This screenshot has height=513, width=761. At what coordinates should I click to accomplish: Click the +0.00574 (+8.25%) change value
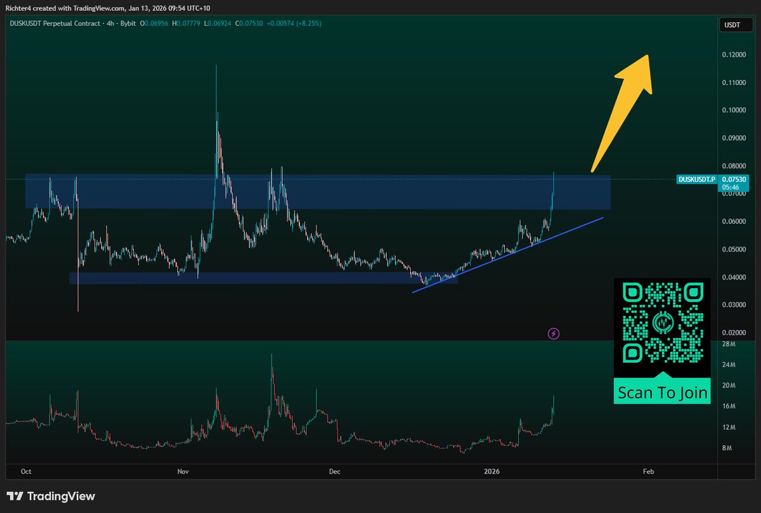tap(295, 23)
